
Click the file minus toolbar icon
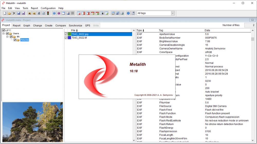[x=43, y=13]
